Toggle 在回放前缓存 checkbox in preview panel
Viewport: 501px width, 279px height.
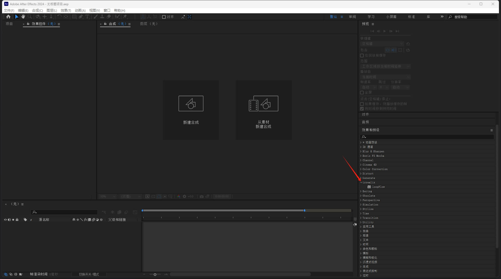click(362, 56)
